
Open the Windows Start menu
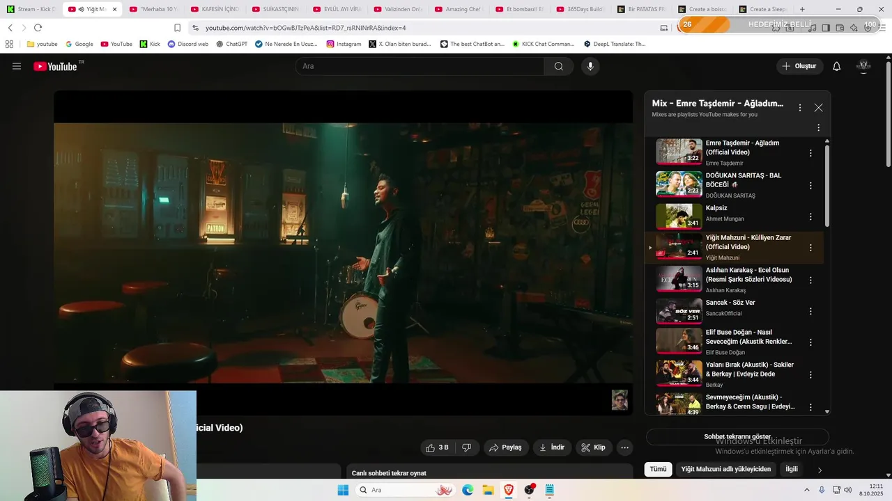(343, 490)
